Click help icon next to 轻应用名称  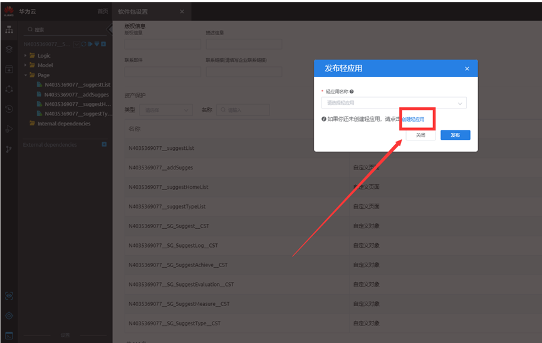(x=352, y=92)
